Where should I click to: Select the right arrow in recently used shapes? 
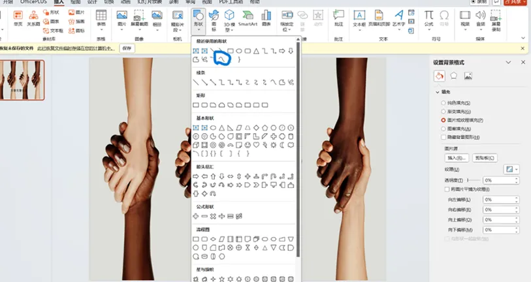[282, 51]
